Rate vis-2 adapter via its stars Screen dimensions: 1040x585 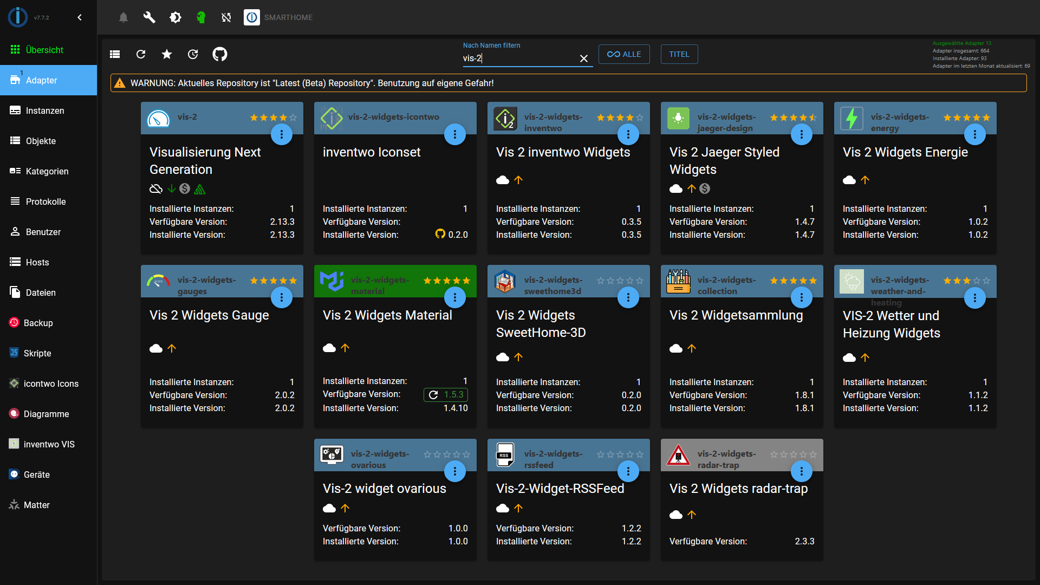(273, 118)
